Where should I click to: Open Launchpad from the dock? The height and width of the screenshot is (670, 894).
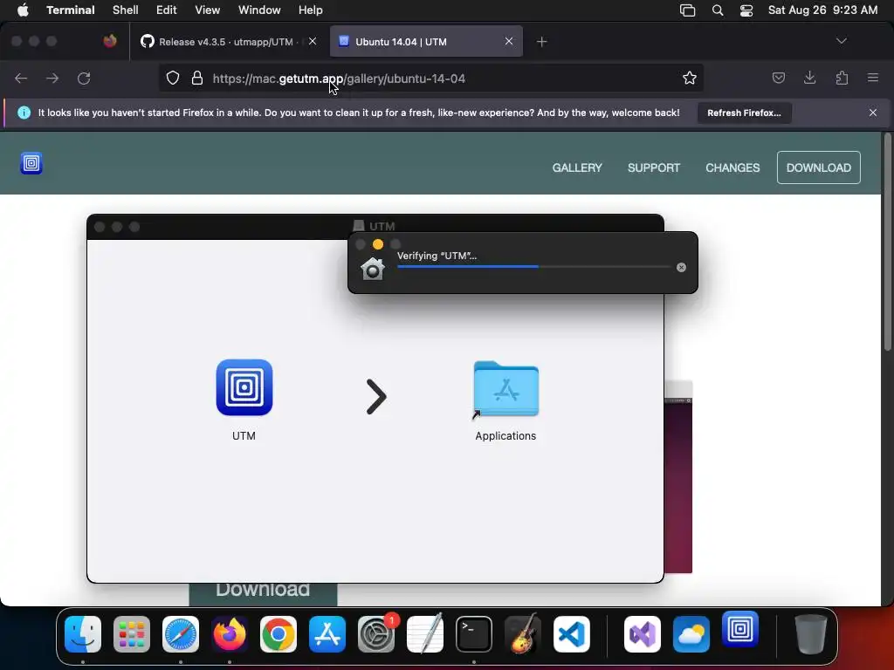[132, 634]
